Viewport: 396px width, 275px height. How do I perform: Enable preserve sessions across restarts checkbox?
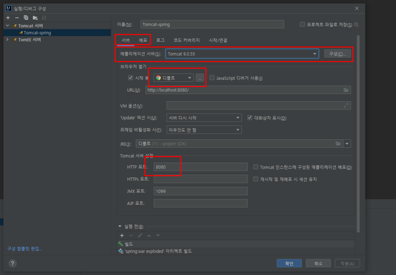256,179
